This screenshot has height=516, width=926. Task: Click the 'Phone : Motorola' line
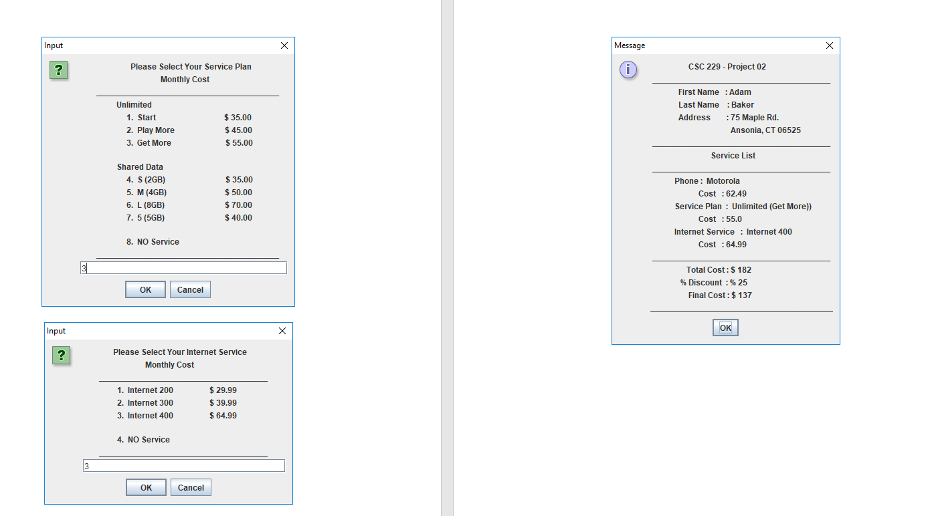[707, 181]
